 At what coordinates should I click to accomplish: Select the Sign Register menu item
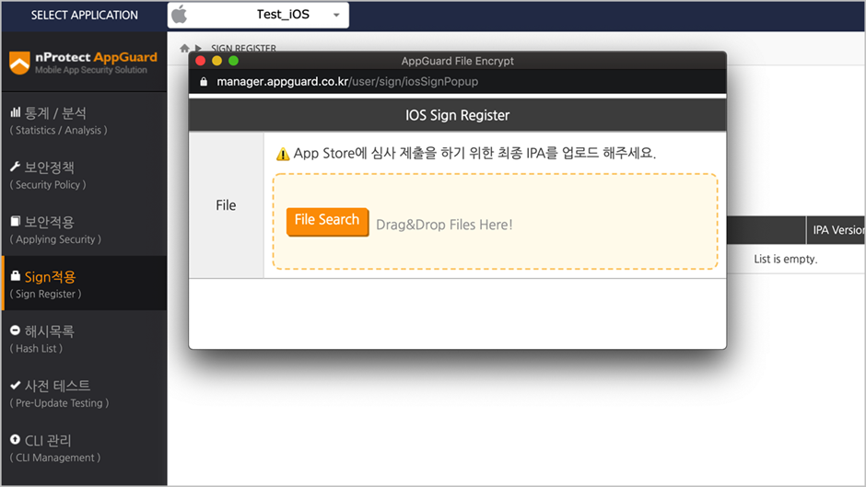coord(84,284)
